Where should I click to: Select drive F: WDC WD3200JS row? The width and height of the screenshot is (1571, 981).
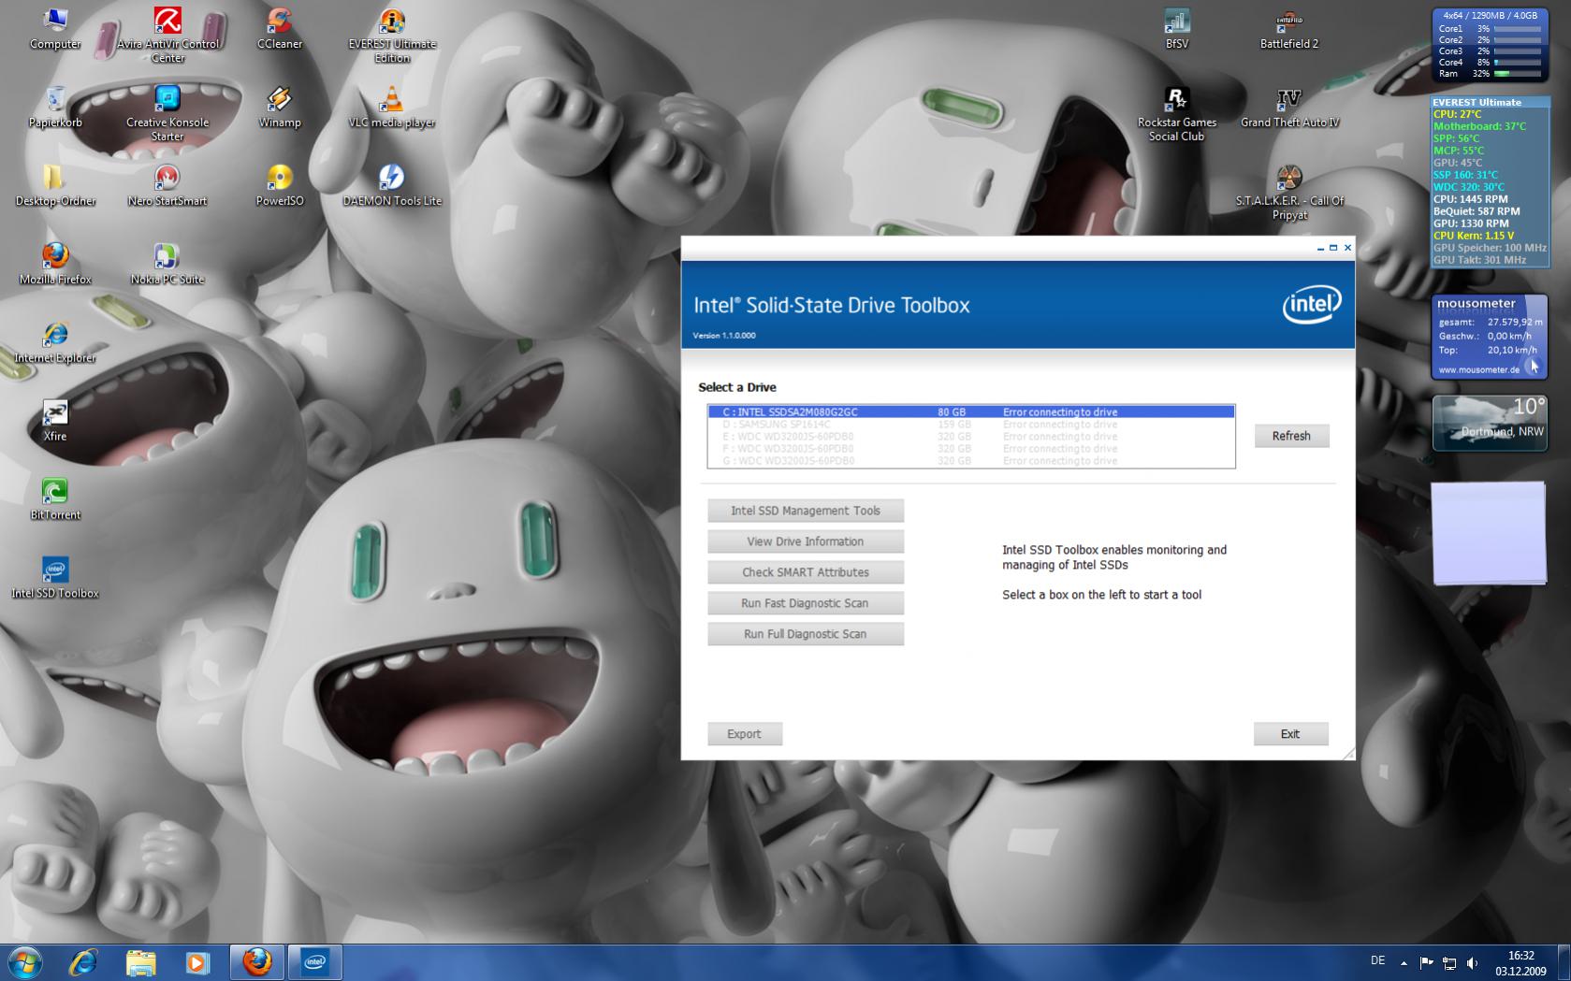tap(971, 448)
